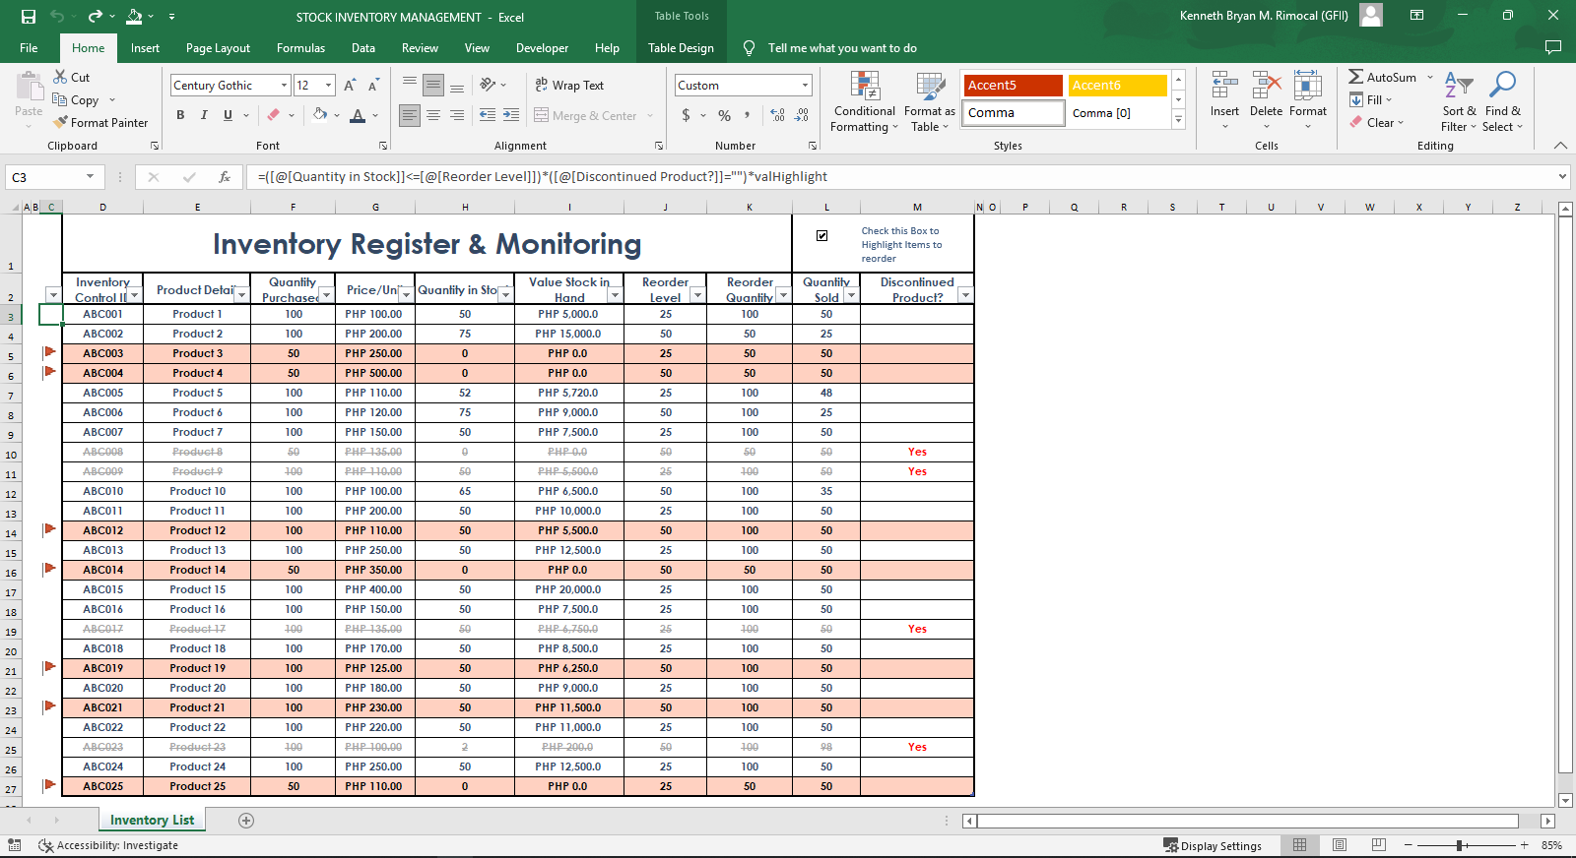Click the zoom slider handle
Screen dimensions: 1576x858
(1460, 845)
